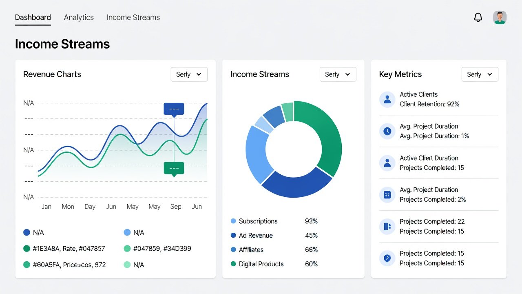This screenshot has height=294, width=522.
Task: Click the Mon label on the chart axis
Action: point(68,207)
